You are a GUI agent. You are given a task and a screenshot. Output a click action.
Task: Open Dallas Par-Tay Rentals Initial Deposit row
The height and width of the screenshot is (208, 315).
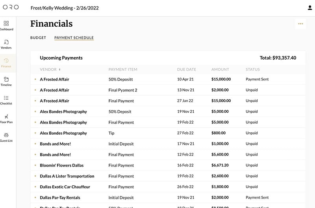pos(168,197)
